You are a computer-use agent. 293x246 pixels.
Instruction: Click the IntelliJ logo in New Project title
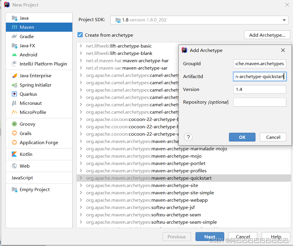pos(7,5)
